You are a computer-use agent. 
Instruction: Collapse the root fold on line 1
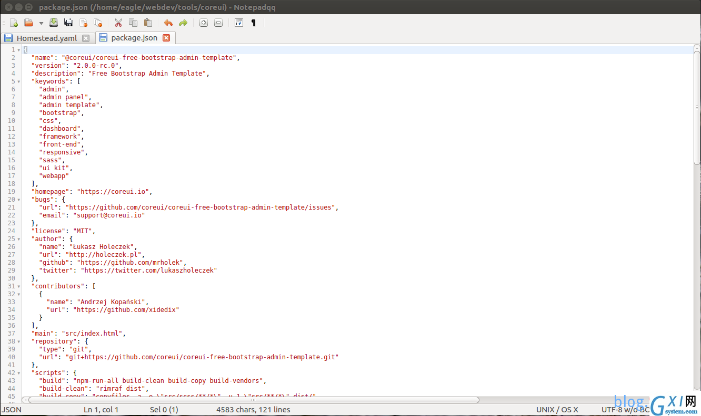[x=19, y=50]
